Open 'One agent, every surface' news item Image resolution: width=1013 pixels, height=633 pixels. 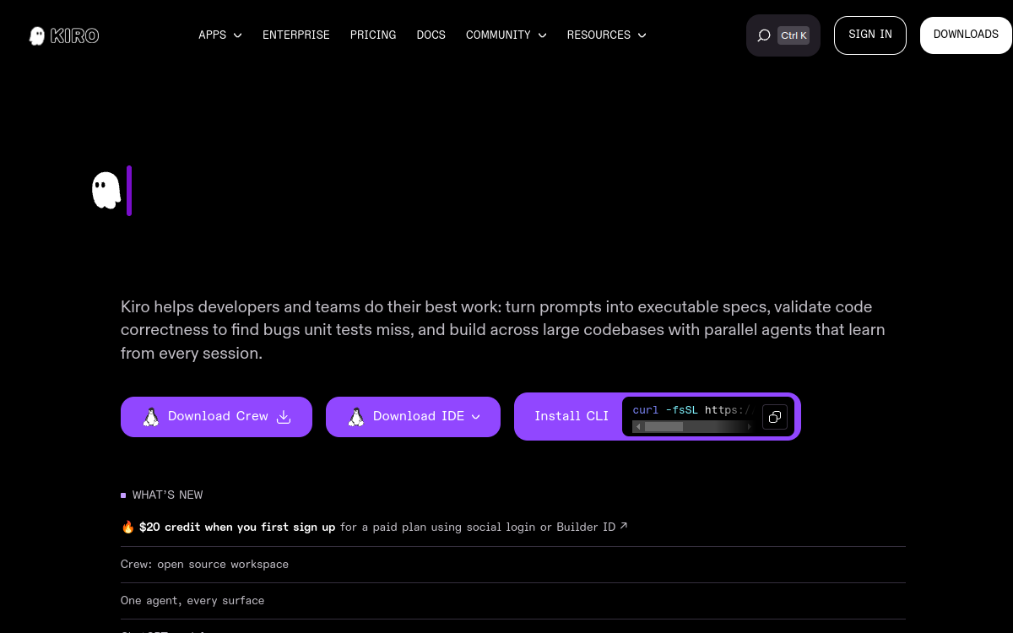coord(513,600)
